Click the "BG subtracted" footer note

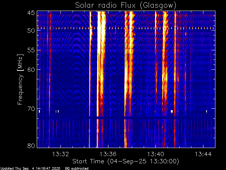click(x=77, y=169)
